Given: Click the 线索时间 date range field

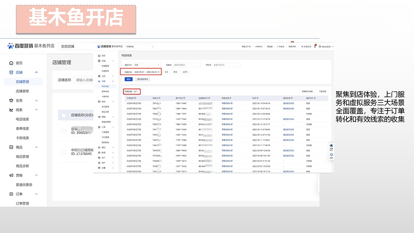Looking at the screenshot, I should 147,72.
